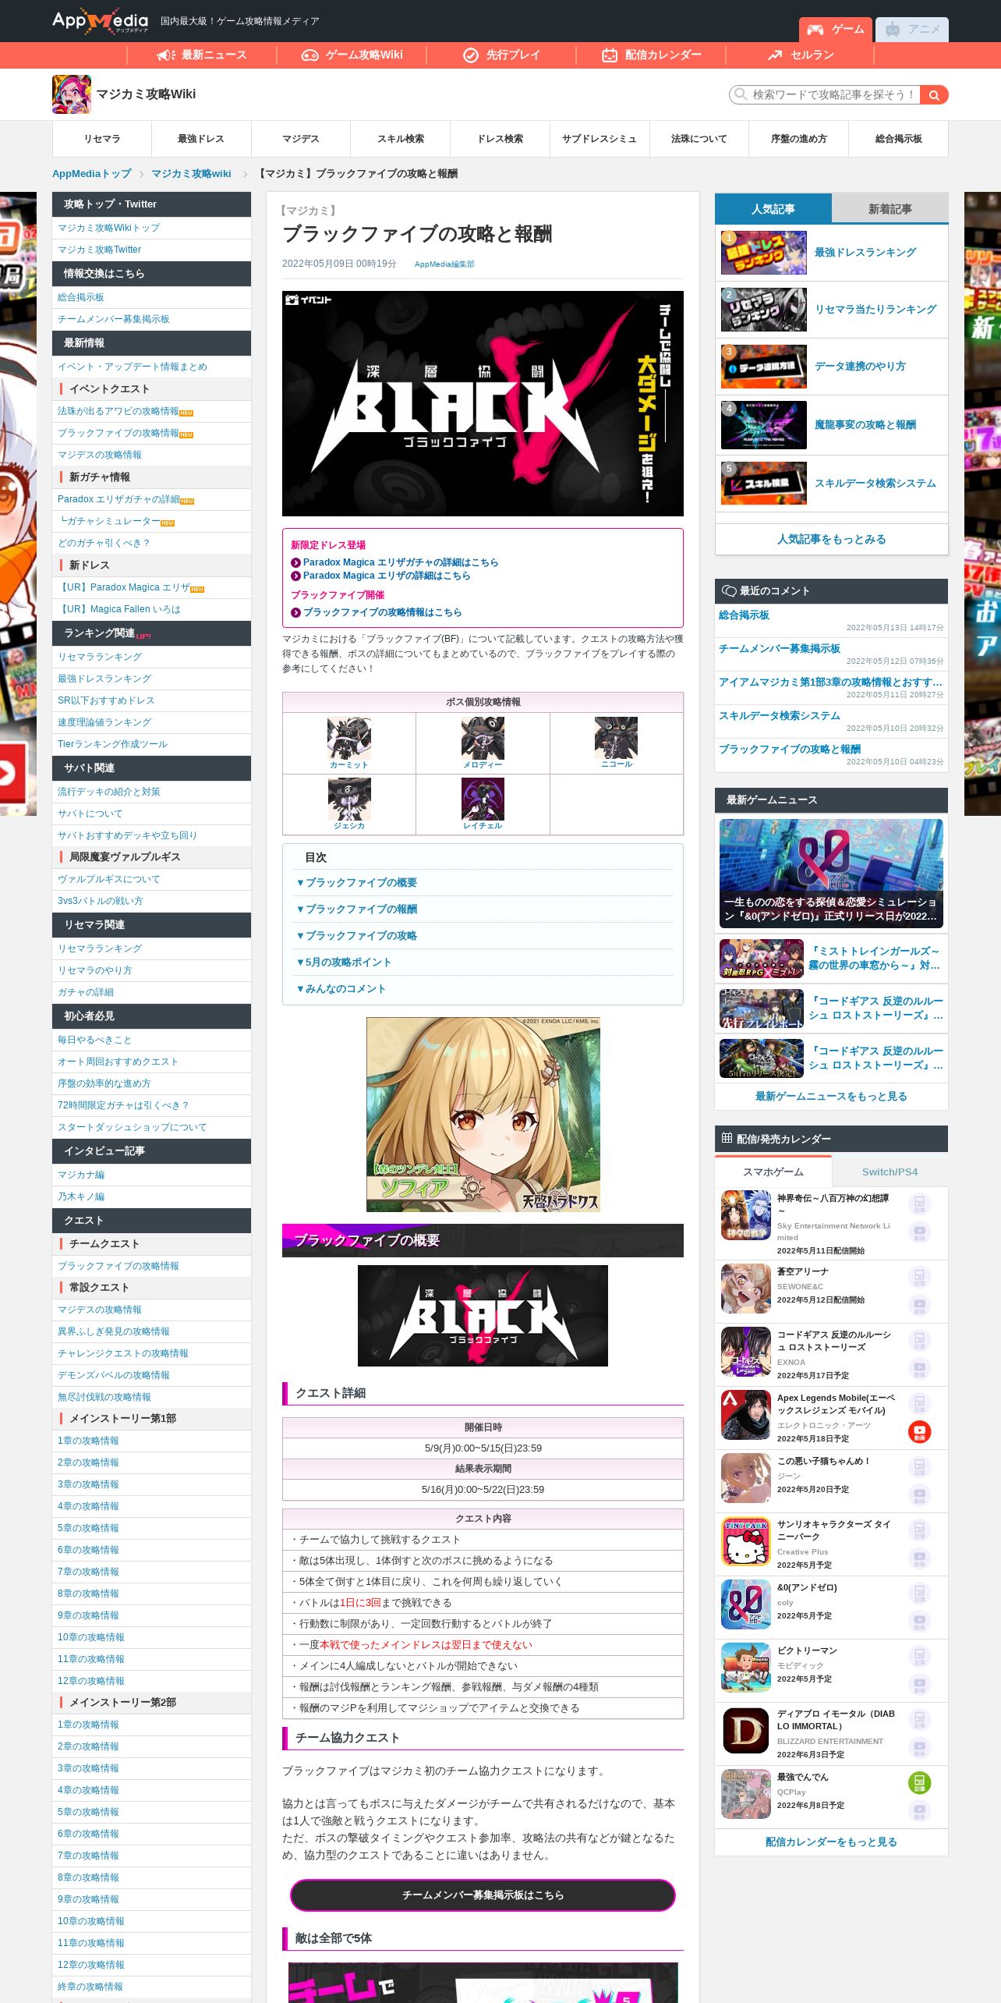Open &0(アンドゼロ) app icon in calendar
The height and width of the screenshot is (2003, 1001).
coord(746,1604)
